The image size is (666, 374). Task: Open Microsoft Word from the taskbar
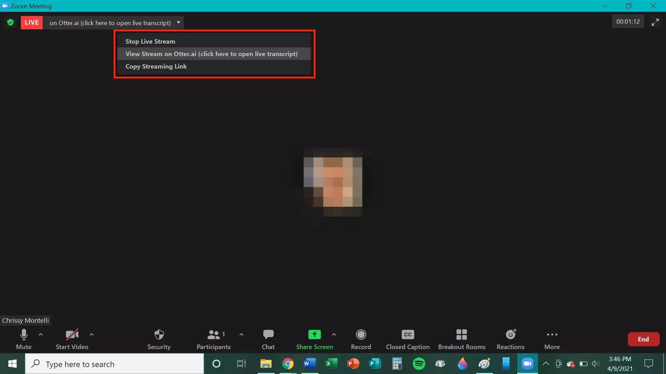(x=309, y=364)
